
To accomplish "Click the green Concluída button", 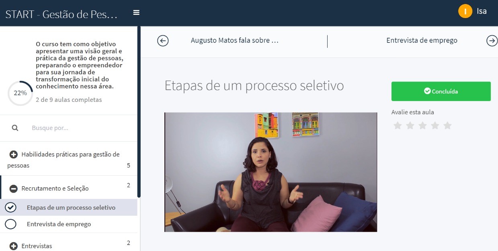I will coord(441,91).
